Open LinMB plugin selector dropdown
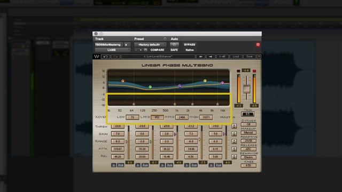Screen dimensions: 342x192 tap(113, 50)
